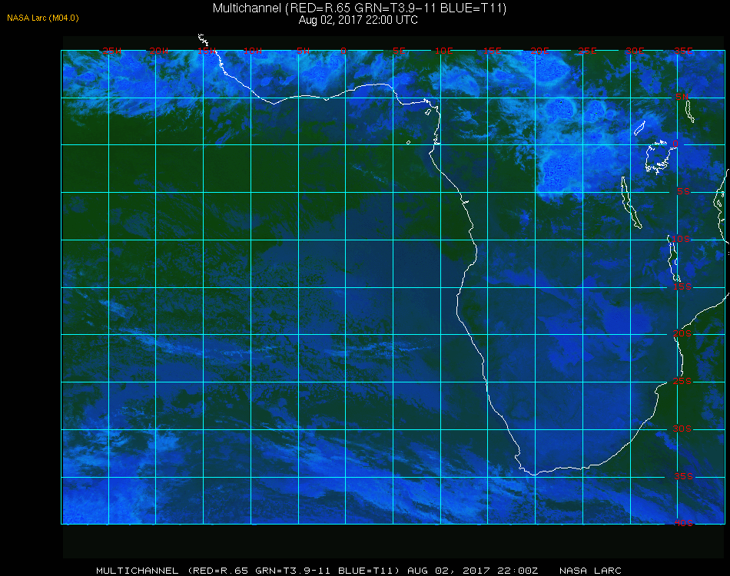Click the '30E' longitude label
Image resolution: width=730 pixels, height=576 pixels.
(635, 51)
